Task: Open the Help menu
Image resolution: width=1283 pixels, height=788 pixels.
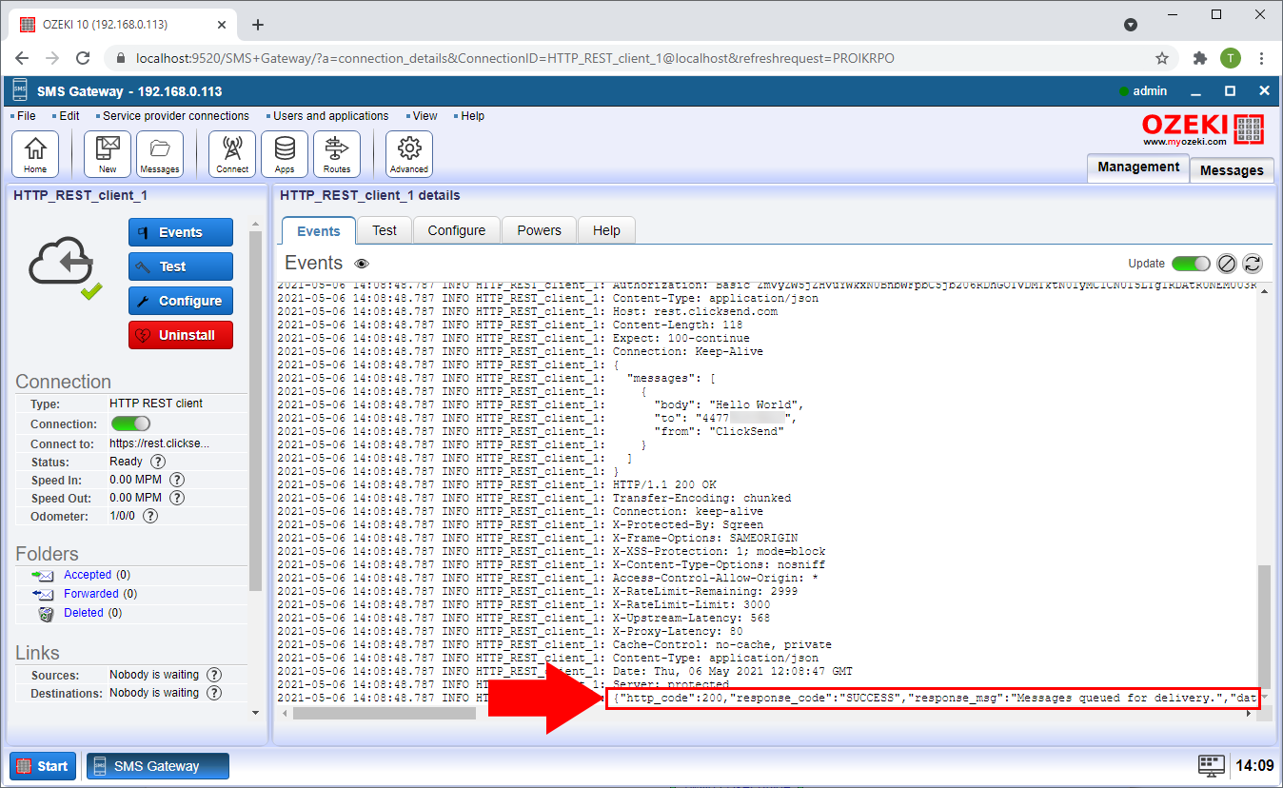Action: [472, 116]
